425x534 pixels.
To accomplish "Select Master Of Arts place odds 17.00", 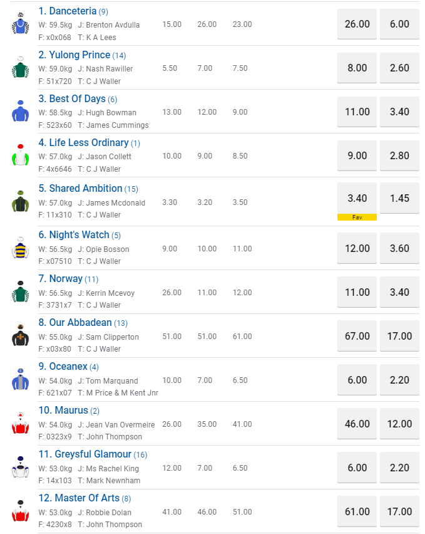I will (x=399, y=511).
